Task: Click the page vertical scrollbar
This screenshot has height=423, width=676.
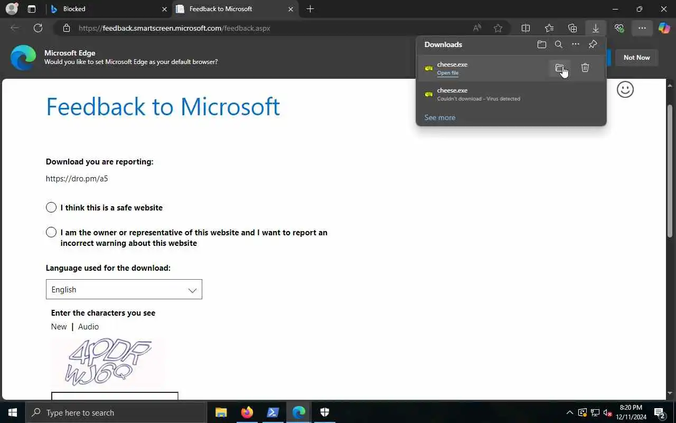Action: tap(670, 170)
